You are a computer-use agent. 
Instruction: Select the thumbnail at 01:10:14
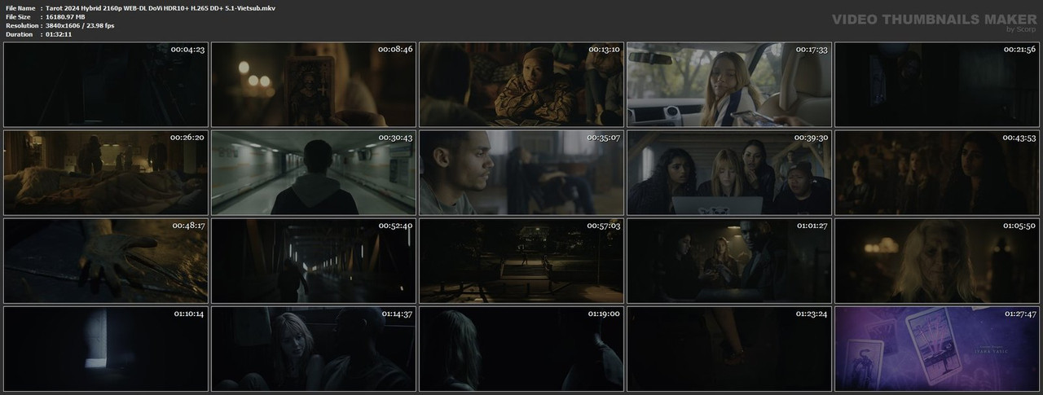(106, 349)
